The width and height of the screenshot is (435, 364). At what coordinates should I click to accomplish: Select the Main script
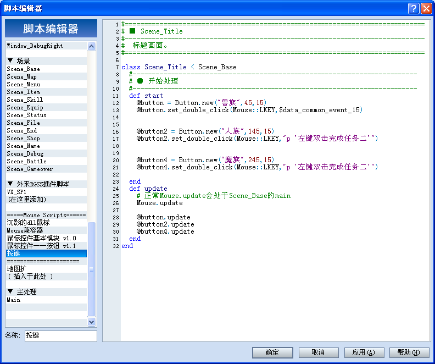tap(46, 300)
